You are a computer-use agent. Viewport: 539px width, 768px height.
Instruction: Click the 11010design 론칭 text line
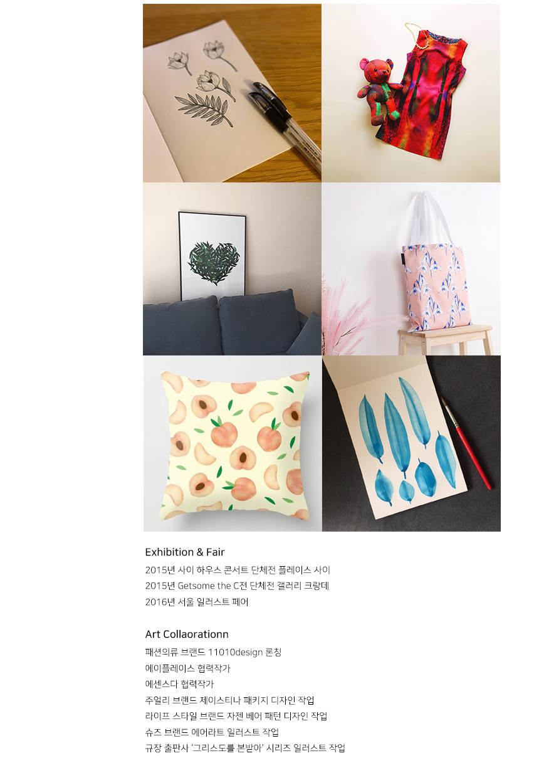click(x=213, y=653)
